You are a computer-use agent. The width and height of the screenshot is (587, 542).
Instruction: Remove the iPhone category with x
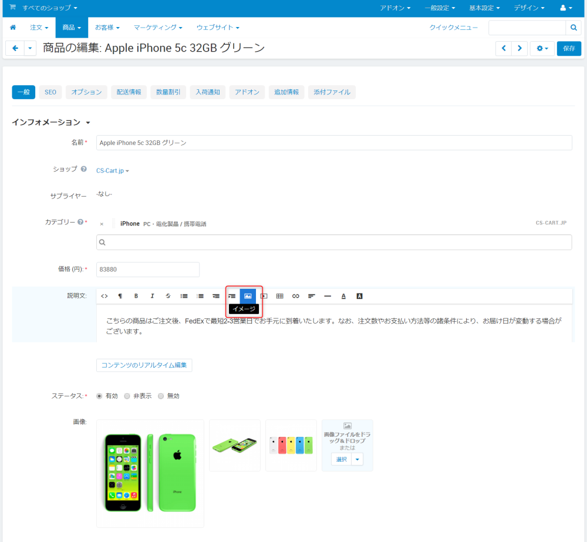click(x=102, y=224)
